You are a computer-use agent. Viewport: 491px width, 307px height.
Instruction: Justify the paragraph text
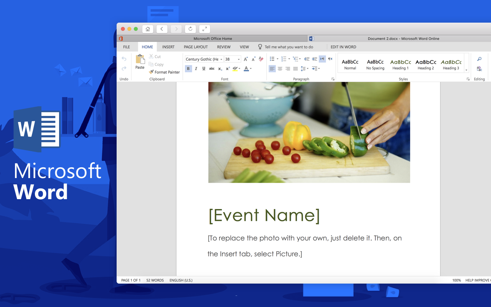295,69
